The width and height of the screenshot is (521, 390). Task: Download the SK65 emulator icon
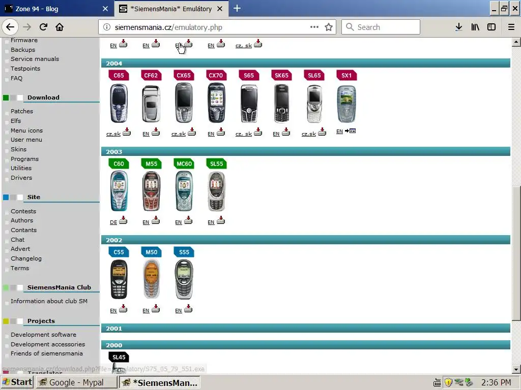[286, 132]
